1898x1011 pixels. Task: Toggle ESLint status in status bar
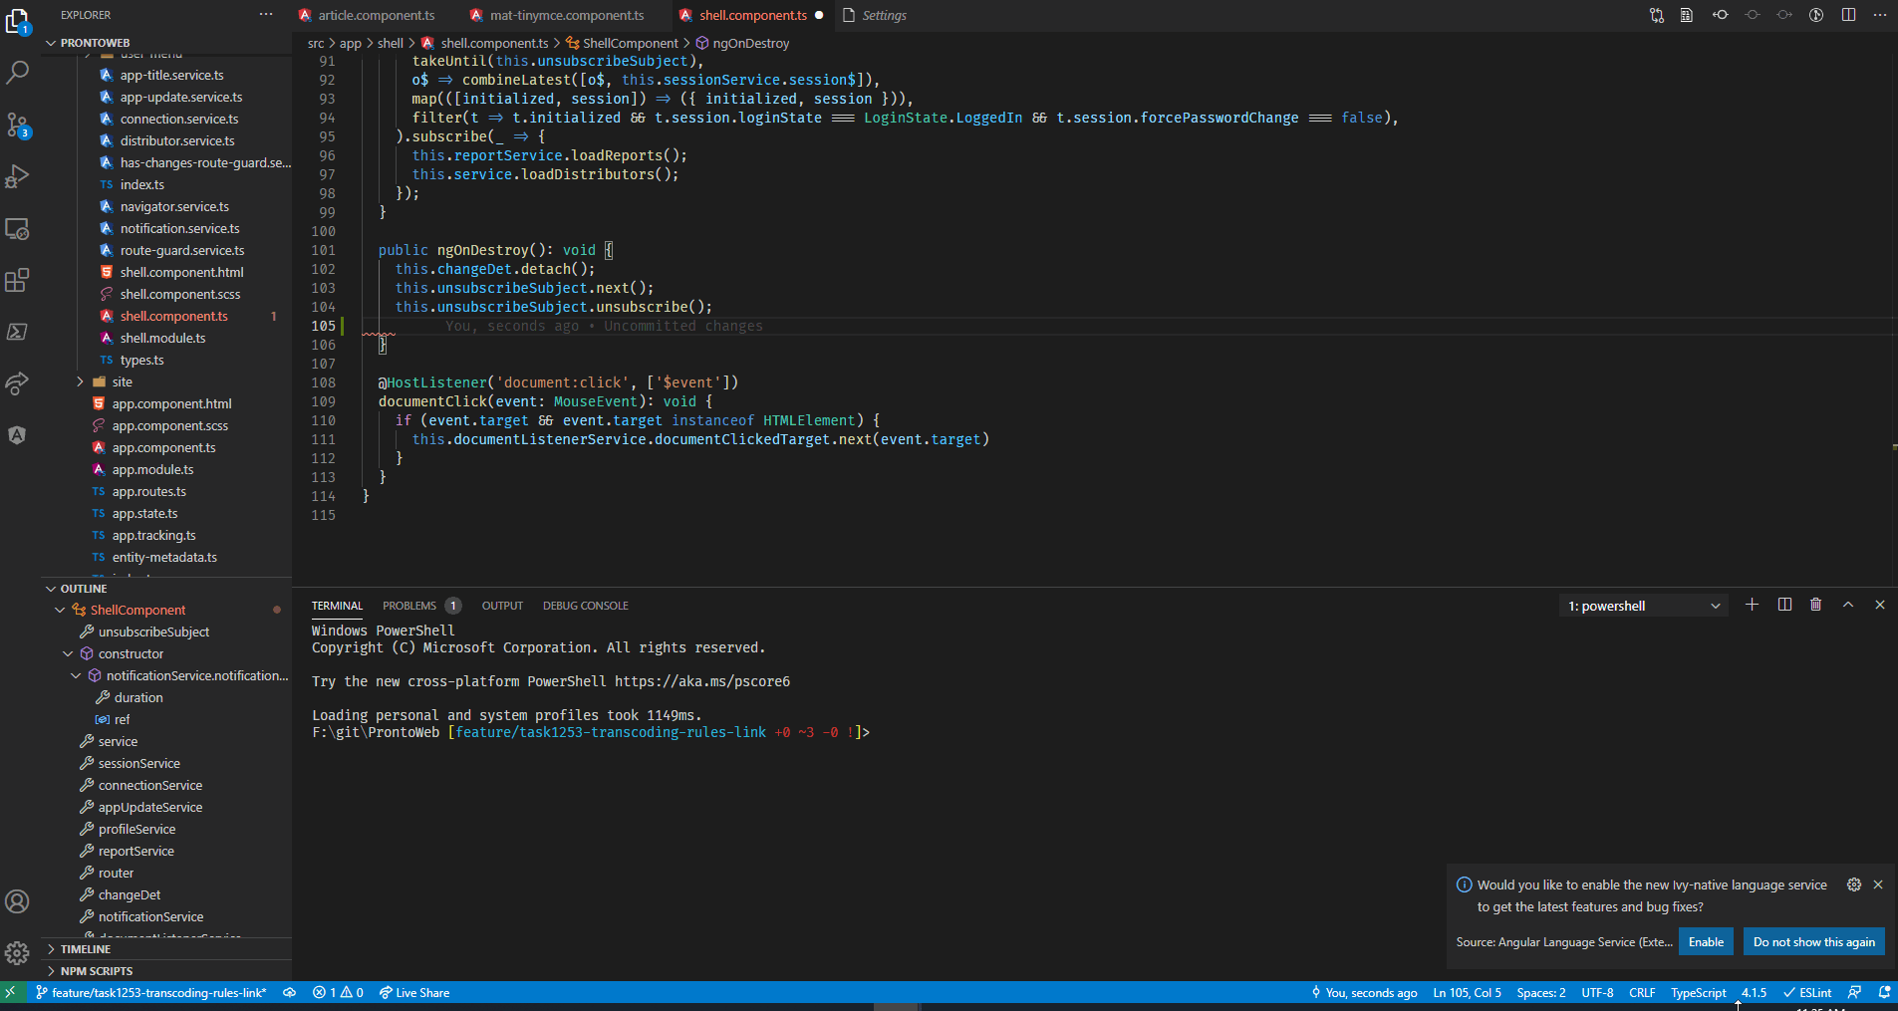(x=1807, y=993)
